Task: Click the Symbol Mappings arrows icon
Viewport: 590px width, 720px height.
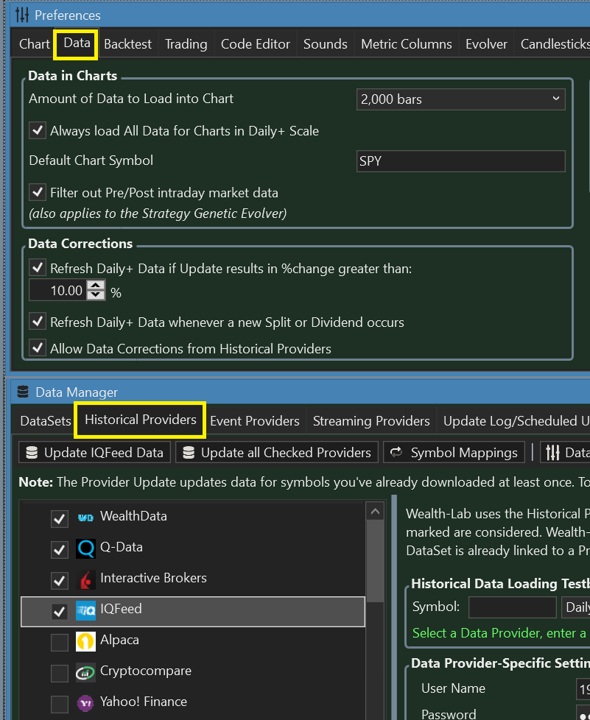Action: click(x=396, y=453)
